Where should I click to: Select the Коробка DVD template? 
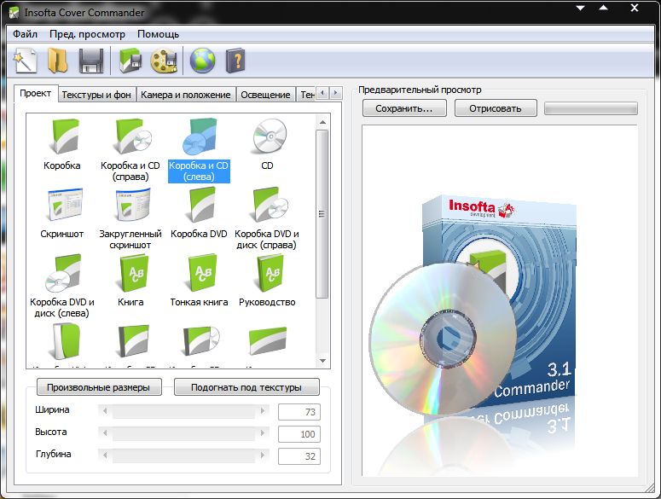(199, 213)
